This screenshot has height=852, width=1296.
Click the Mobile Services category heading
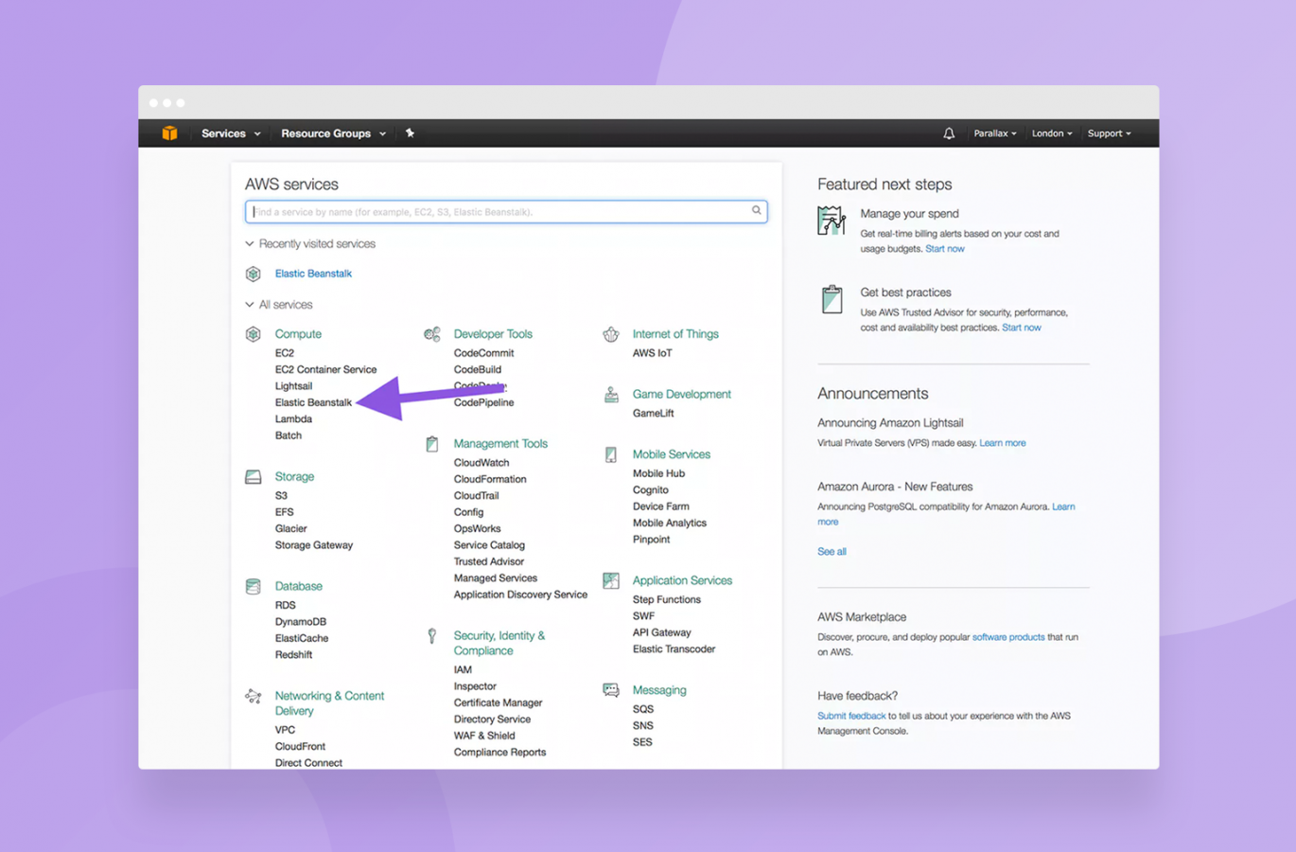[x=672, y=454]
